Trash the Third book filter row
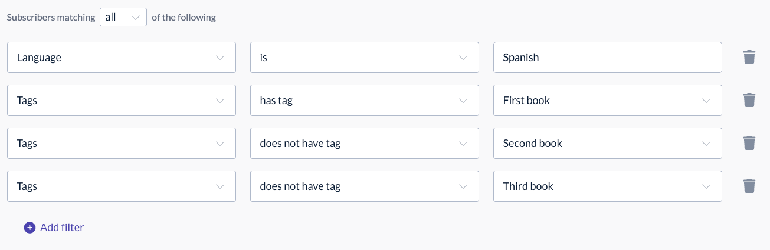 749,186
